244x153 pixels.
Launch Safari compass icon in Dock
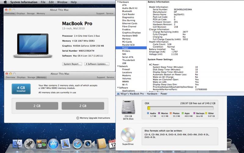click(77, 144)
